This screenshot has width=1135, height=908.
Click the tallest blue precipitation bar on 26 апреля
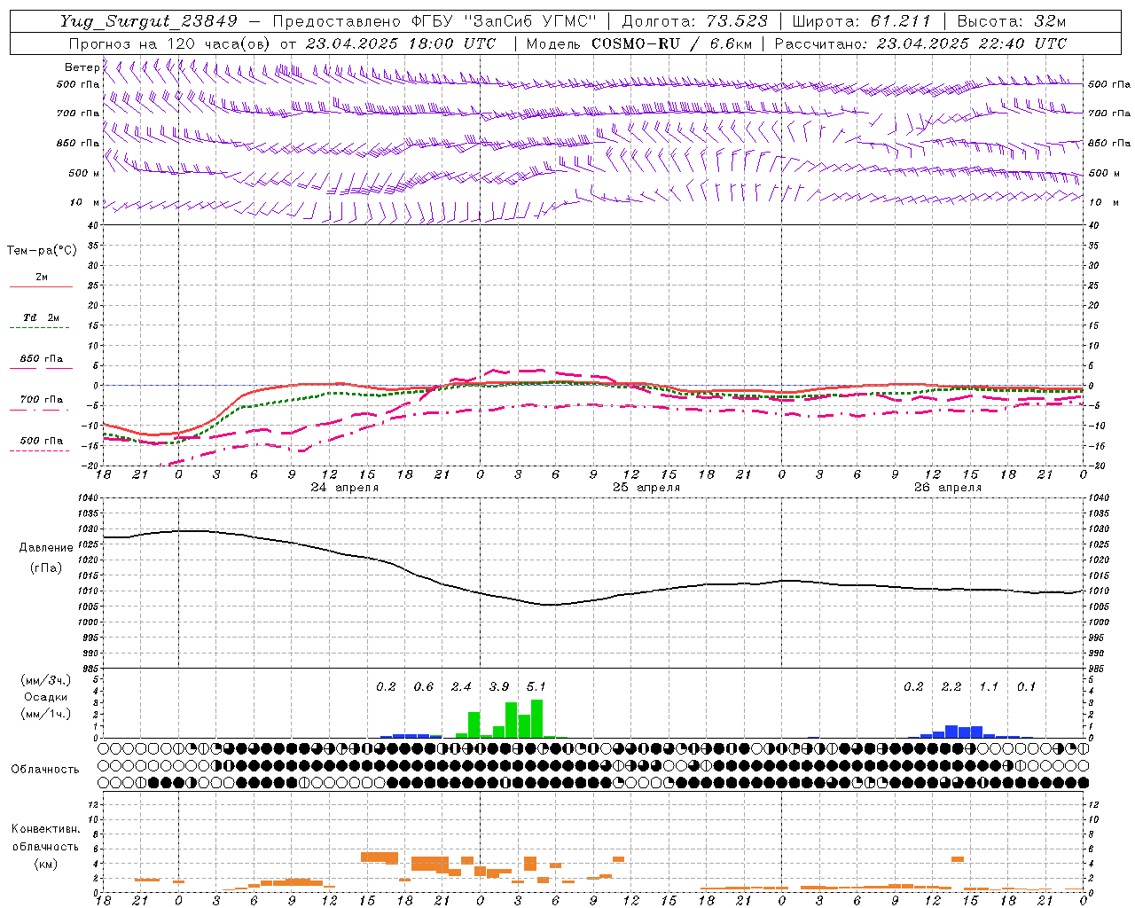click(x=951, y=732)
